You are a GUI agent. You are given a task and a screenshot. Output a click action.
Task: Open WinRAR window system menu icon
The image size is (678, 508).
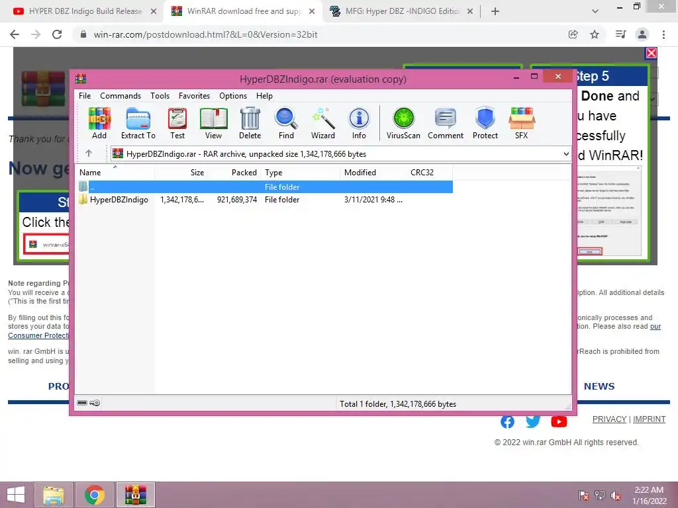point(80,78)
